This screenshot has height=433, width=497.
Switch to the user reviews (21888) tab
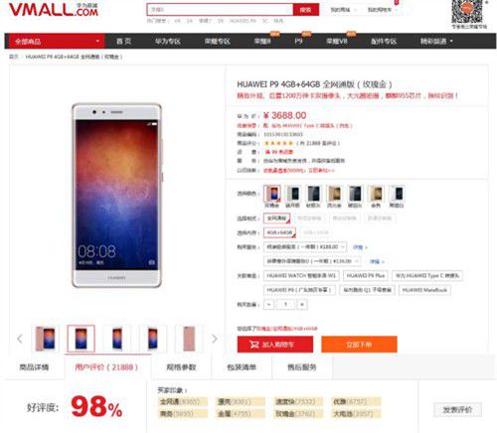pos(106,367)
